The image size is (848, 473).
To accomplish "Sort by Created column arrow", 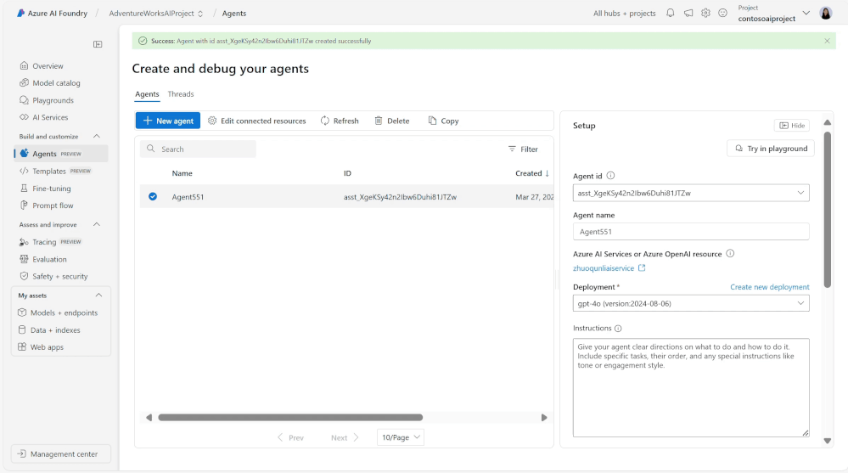I will [547, 173].
